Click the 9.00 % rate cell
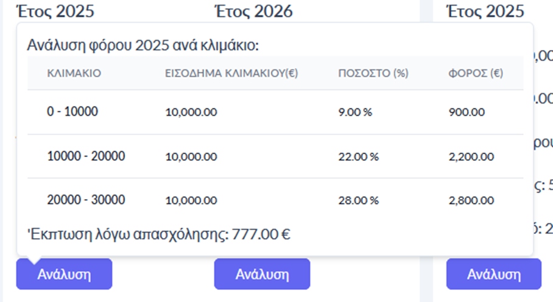This screenshot has width=553, height=302. pos(355,113)
